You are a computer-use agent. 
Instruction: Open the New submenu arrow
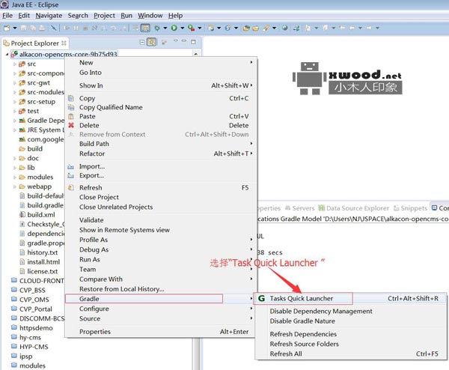tap(251, 63)
